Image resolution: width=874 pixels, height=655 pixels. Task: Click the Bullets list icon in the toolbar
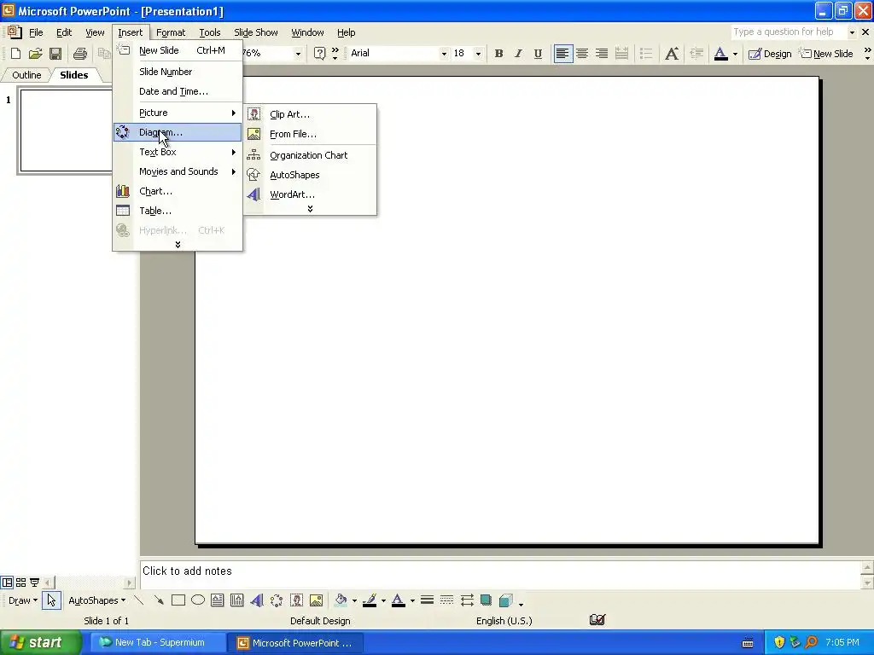(x=646, y=54)
